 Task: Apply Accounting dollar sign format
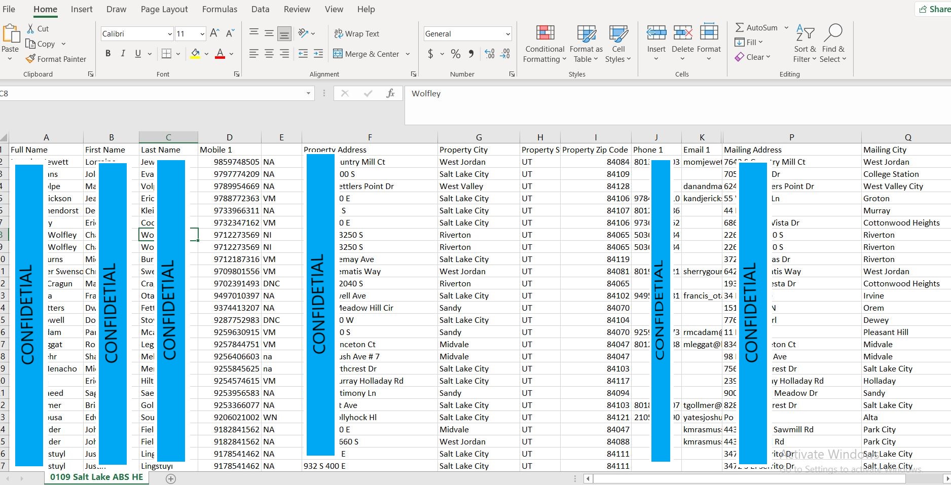click(x=430, y=54)
